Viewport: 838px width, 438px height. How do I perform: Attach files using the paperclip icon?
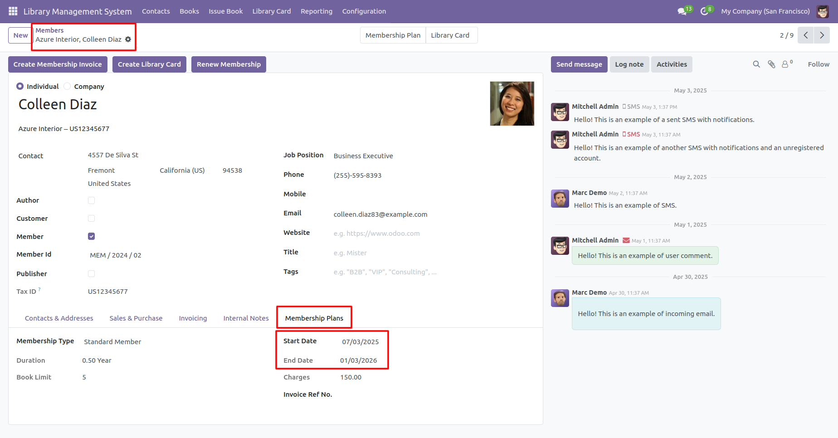tap(771, 64)
